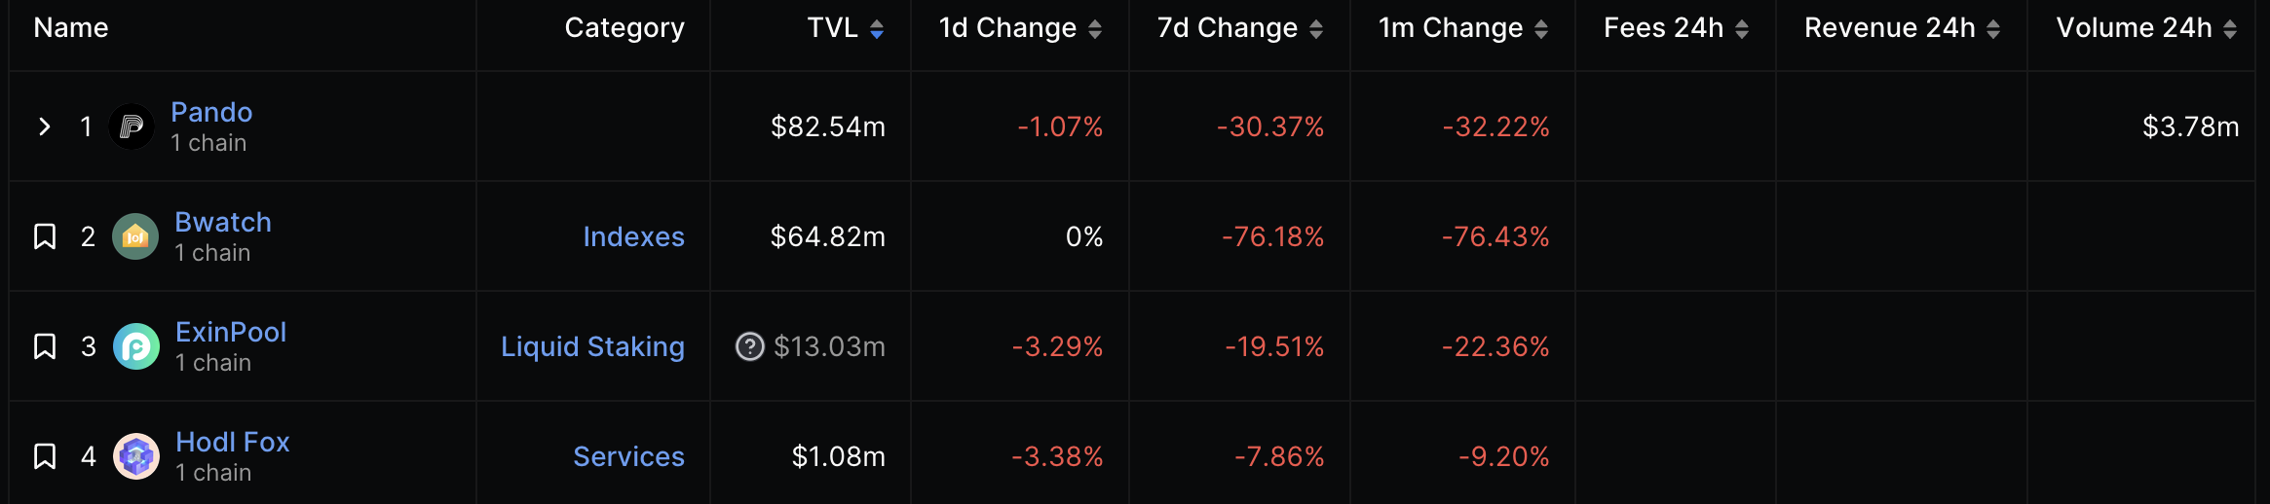Toggle bookmark for Hodl Fox row

(45, 456)
